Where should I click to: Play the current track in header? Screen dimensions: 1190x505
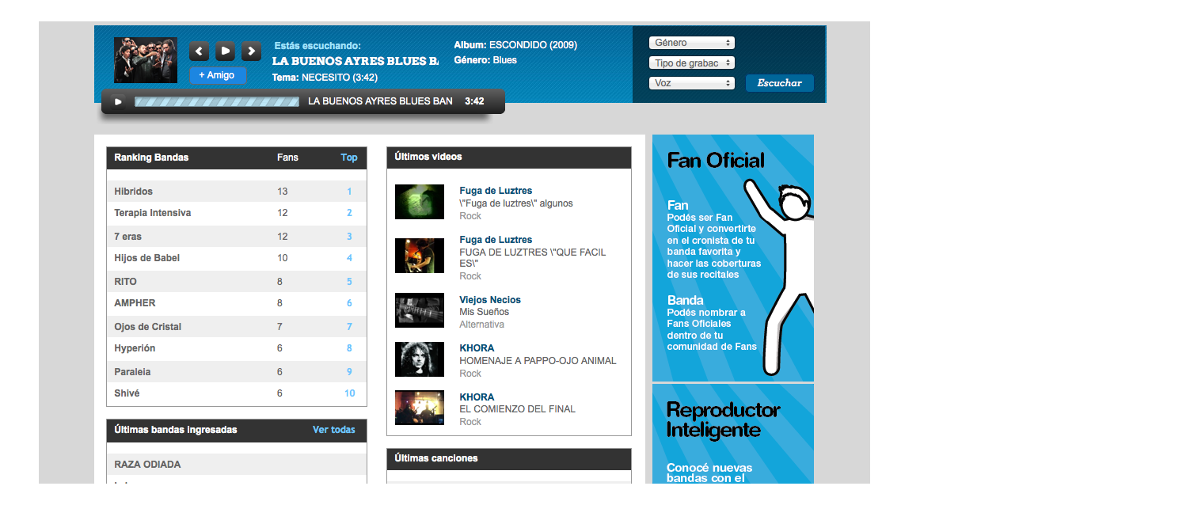pyautogui.click(x=226, y=51)
